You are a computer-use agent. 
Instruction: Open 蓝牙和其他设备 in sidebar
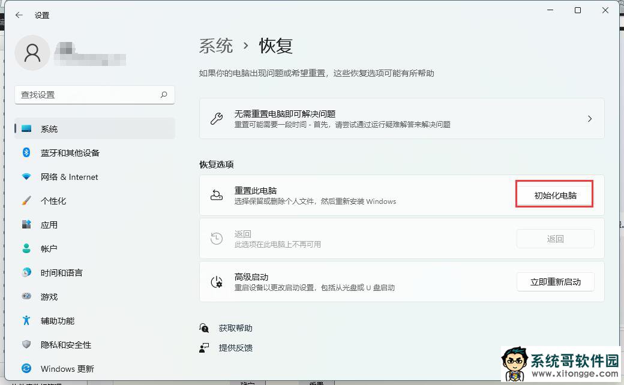click(95, 153)
